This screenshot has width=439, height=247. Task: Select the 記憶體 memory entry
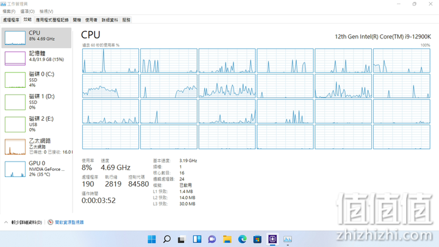click(x=37, y=58)
